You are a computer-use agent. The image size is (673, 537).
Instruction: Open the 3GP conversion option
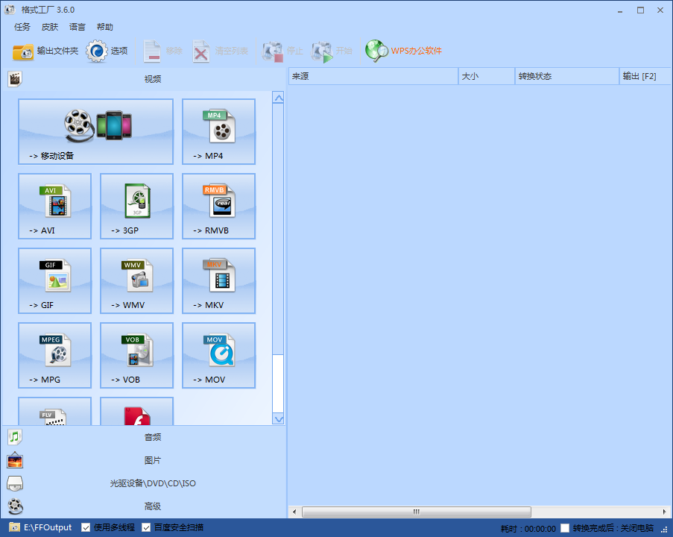(x=136, y=206)
